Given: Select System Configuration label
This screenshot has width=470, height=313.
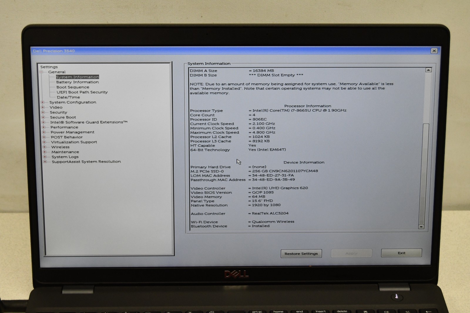Looking at the screenshot, I should [73, 102].
